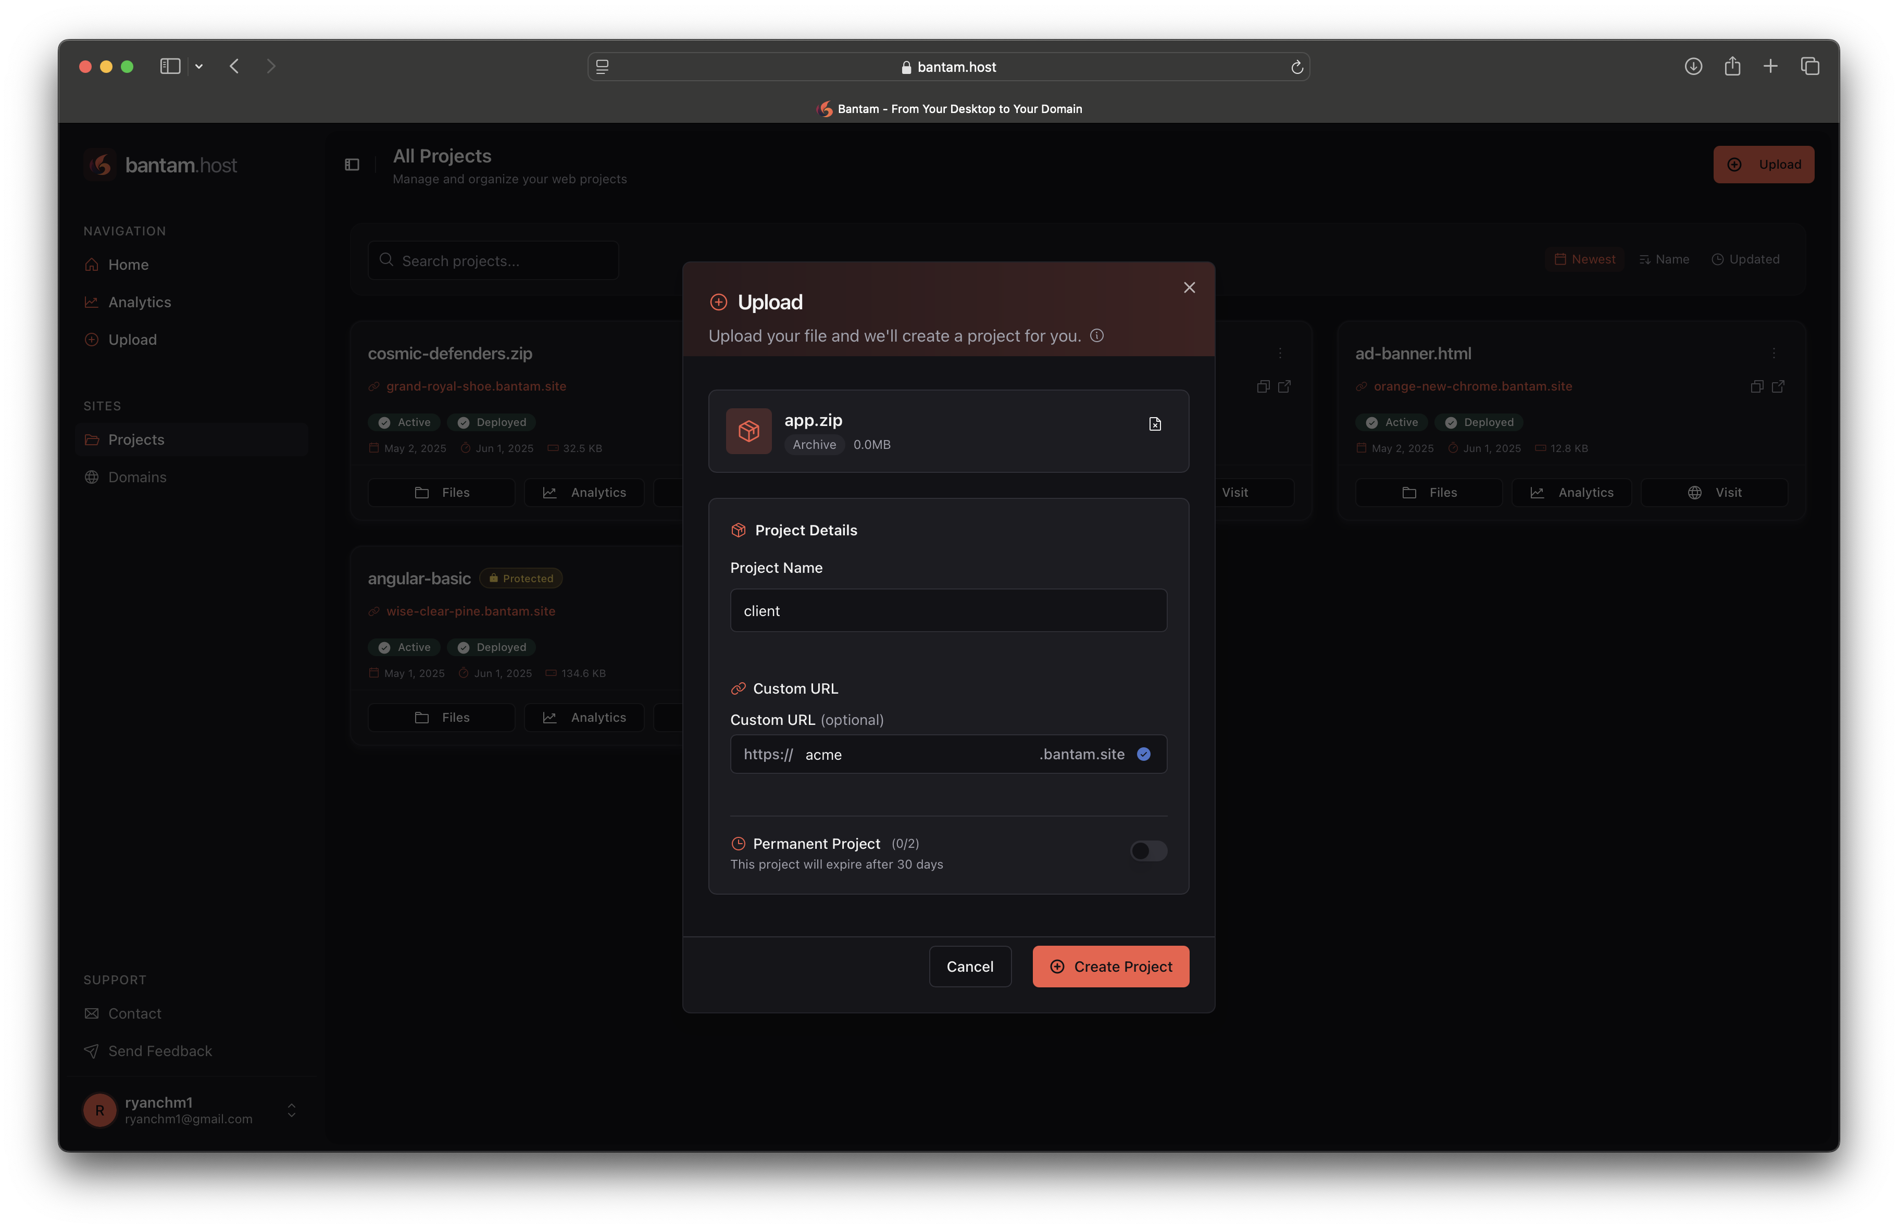Click the Protected badge on angular-basic
Viewport: 1898px width, 1229px height.
[521, 578]
